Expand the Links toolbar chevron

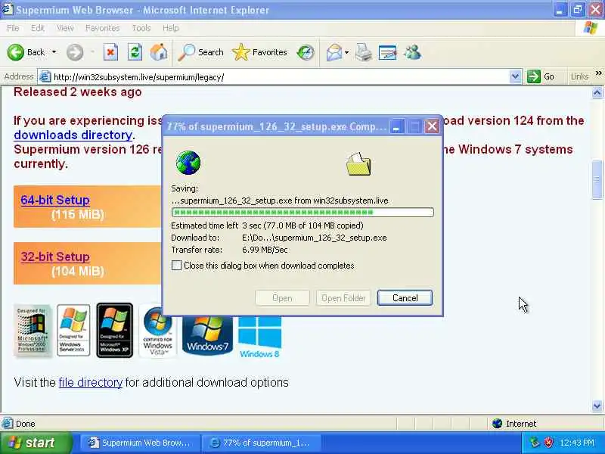tap(598, 73)
